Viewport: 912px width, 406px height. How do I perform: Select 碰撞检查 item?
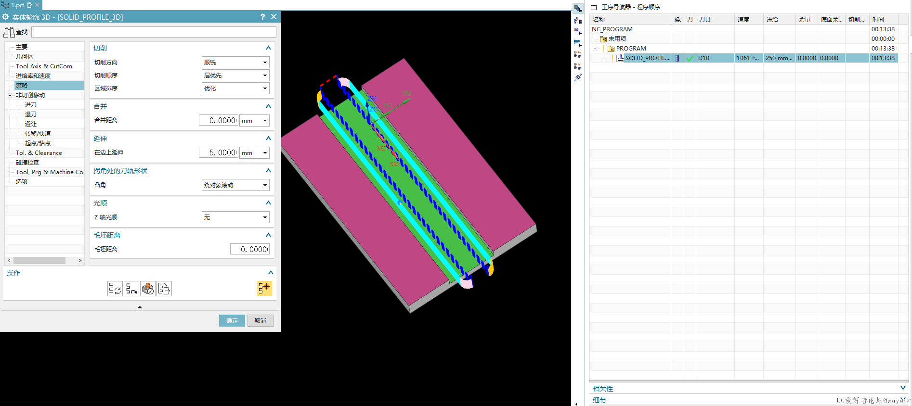tap(27, 163)
